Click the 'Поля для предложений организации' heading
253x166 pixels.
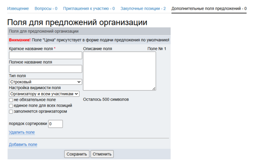(x=77, y=22)
